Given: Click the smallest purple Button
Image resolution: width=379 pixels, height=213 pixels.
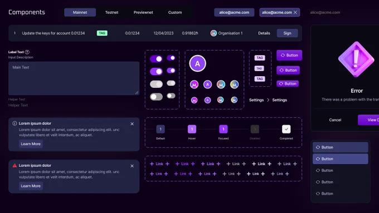Looking at the screenshot, I should click(288, 84).
